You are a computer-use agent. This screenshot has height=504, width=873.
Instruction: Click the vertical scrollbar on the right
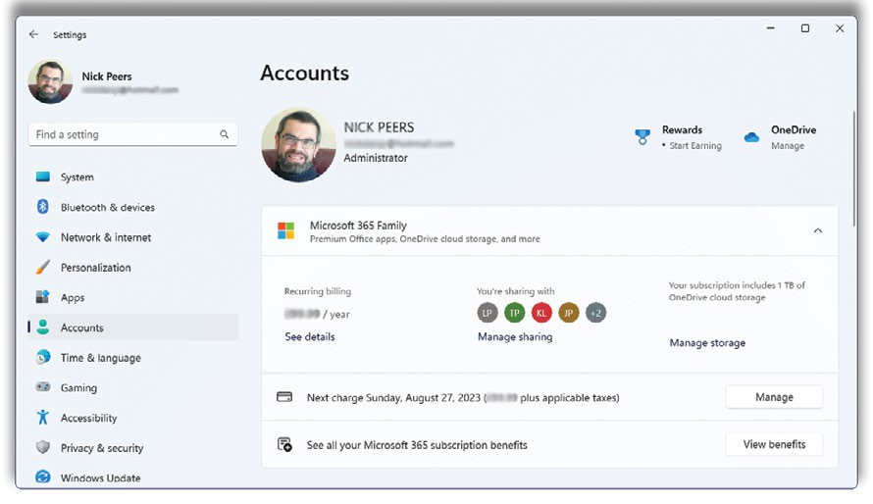pos(854,169)
